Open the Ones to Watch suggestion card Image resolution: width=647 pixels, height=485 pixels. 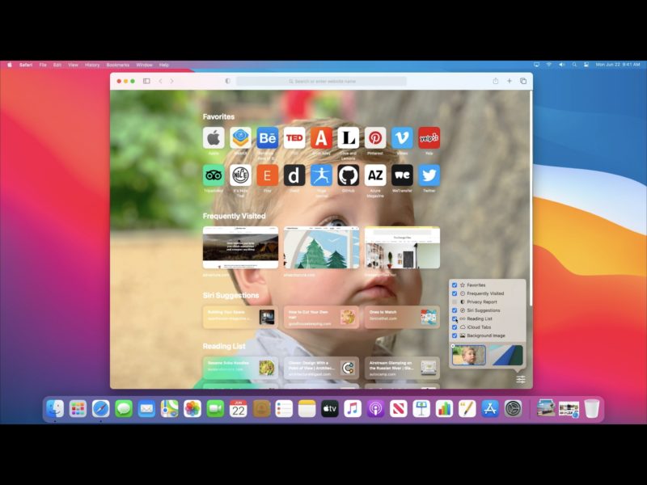click(x=402, y=317)
